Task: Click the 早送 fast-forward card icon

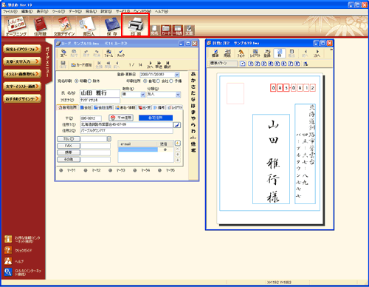Action: click(159, 65)
